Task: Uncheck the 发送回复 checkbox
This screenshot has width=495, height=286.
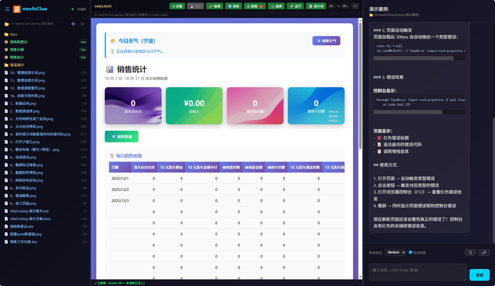Action: pyautogui.click(x=410, y=252)
